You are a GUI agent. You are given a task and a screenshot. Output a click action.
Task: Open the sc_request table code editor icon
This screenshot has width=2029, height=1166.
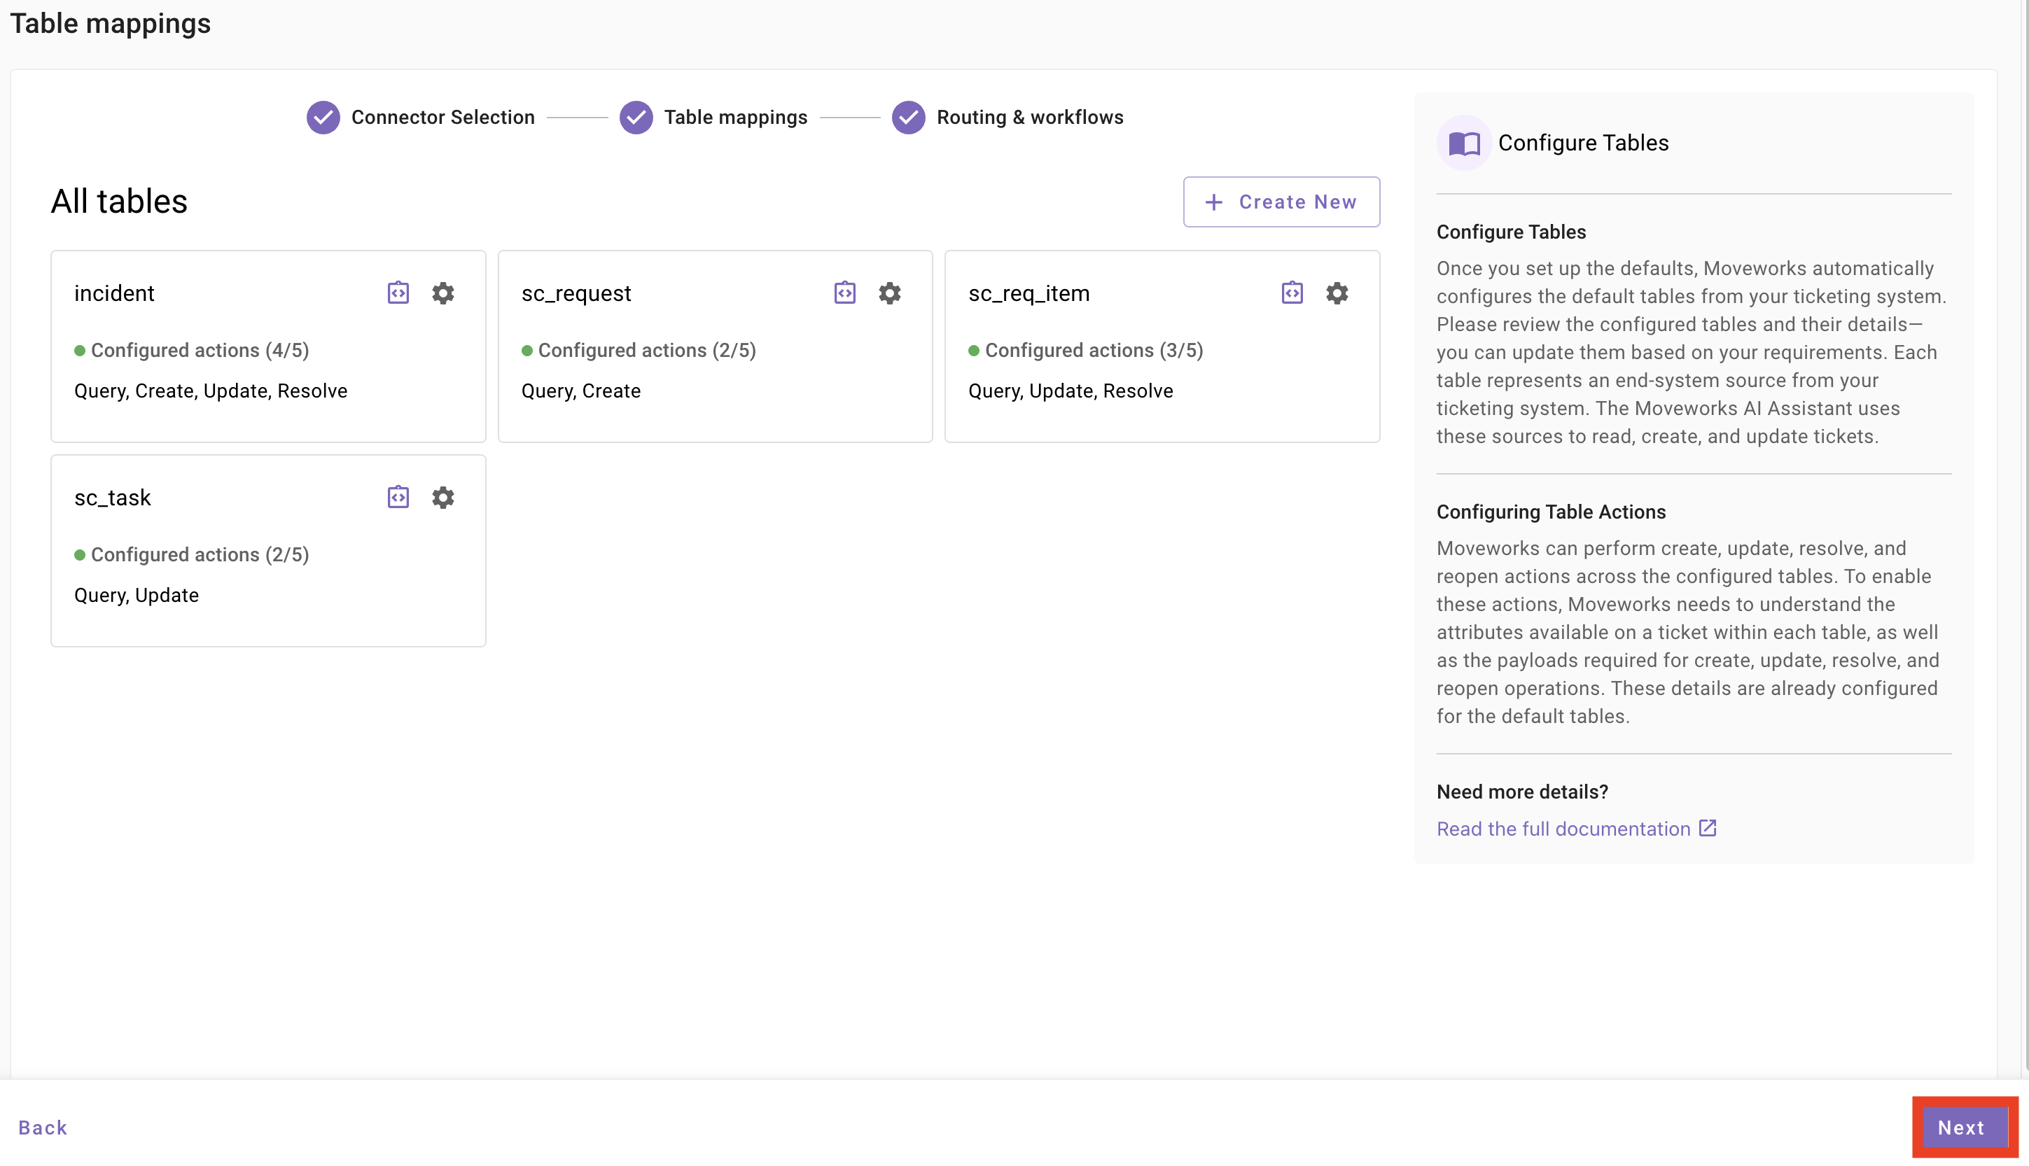pyautogui.click(x=845, y=293)
